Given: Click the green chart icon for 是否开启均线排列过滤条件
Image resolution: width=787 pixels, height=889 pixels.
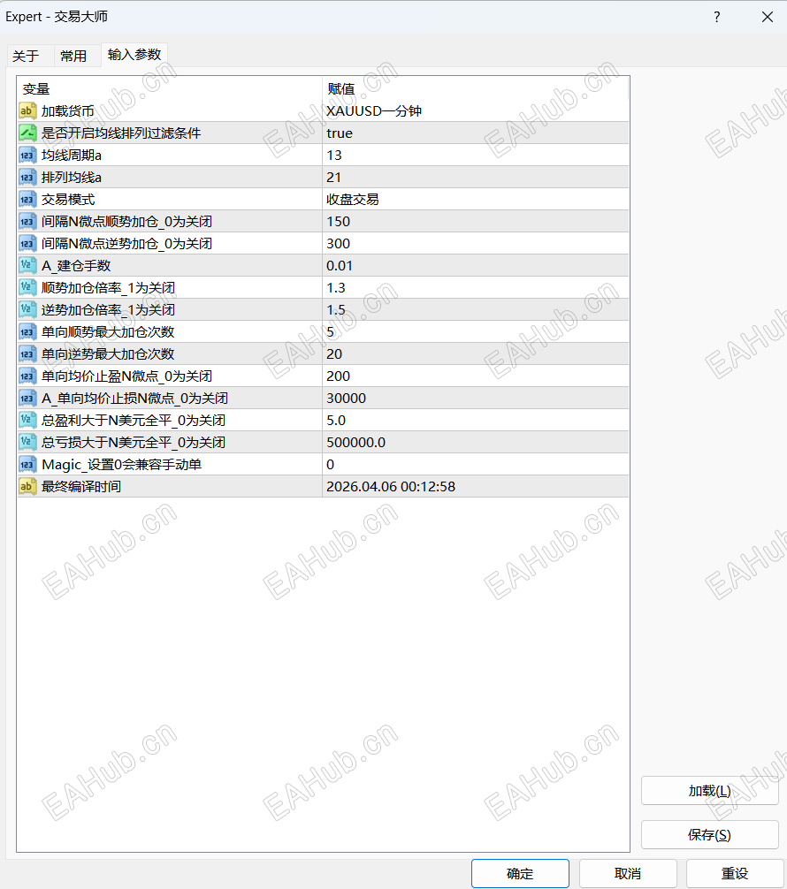Looking at the screenshot, I should tap(27, 133).
